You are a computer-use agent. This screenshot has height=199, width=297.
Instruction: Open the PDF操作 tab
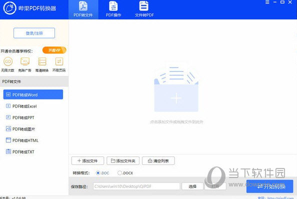113,9
